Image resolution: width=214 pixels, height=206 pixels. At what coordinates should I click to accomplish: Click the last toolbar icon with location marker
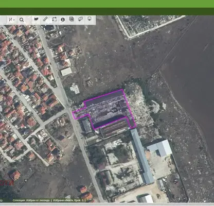click(x=90, y=19)
